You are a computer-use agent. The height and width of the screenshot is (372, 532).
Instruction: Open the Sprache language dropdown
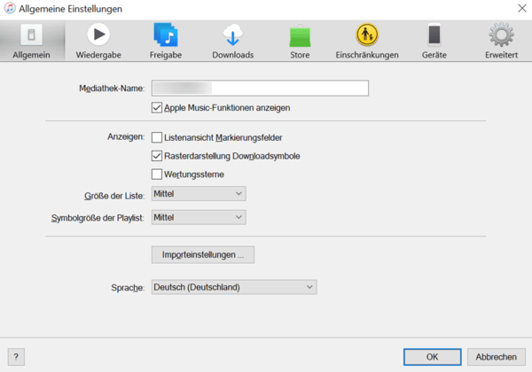[x=234, y=287]
